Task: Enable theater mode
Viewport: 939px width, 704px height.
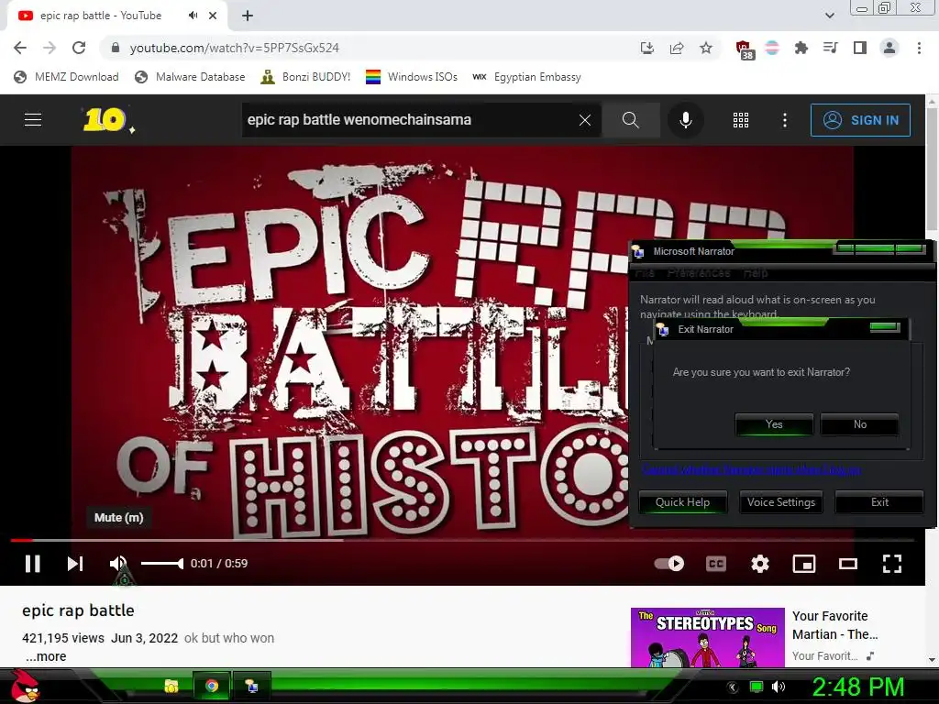Action: point(848,564)
